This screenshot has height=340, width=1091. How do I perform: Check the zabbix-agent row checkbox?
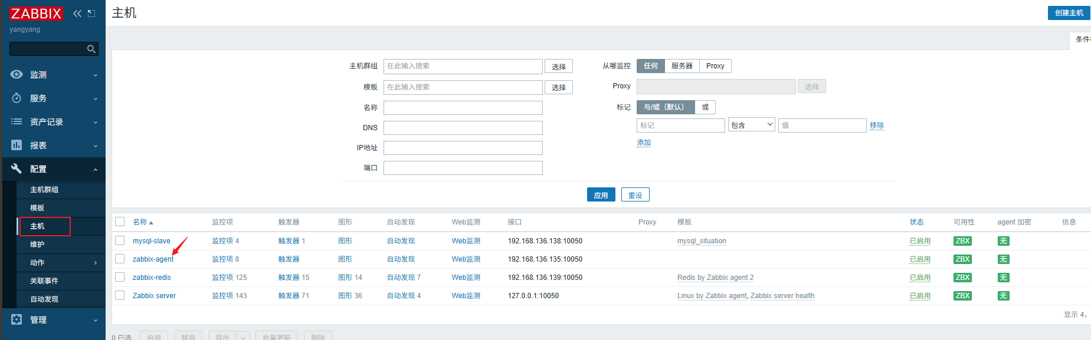[x=120, y=259]
